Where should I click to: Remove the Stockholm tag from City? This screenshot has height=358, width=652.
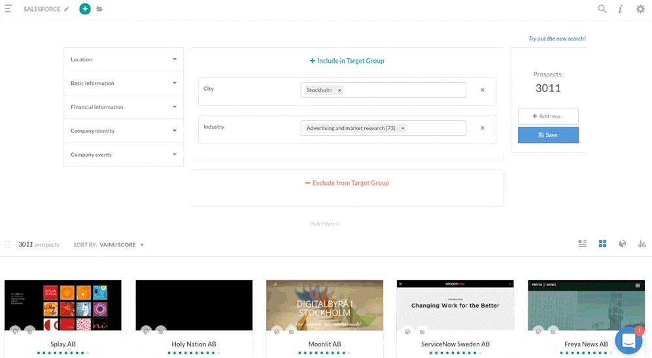pyautogui.click(x=339, y=90)
